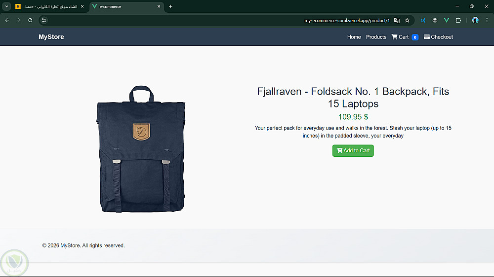This screenshot has width=494, height=277.
Task: Go forward with the browser forward arrow
Action: pyautogui.click(x=19, y=20)
